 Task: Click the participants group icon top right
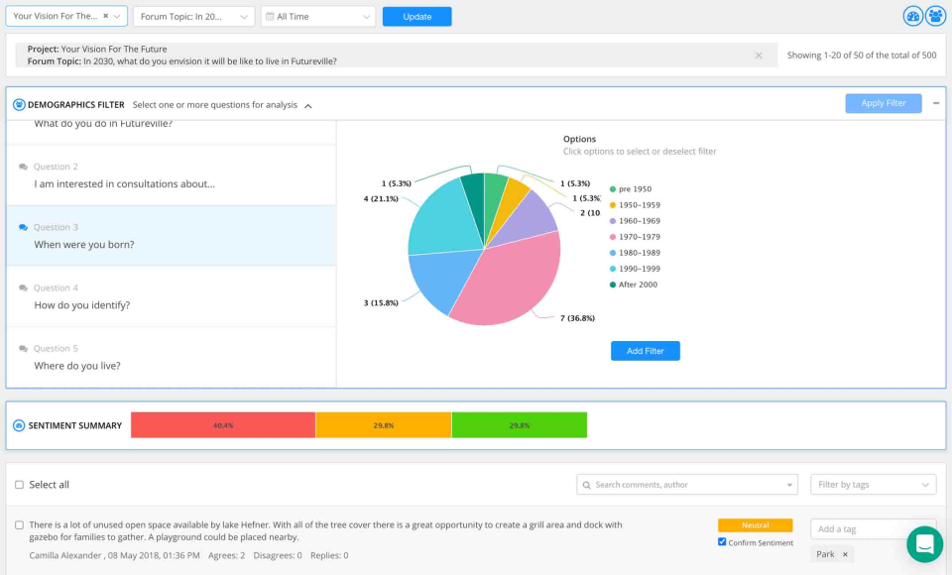click(x=933, y=15)
